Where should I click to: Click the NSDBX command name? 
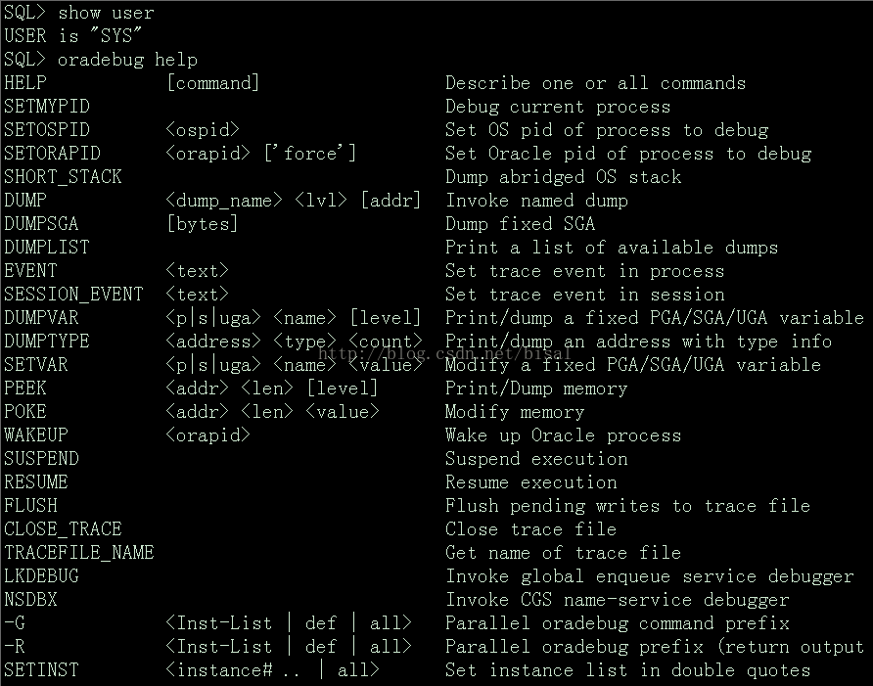point(30,600)
